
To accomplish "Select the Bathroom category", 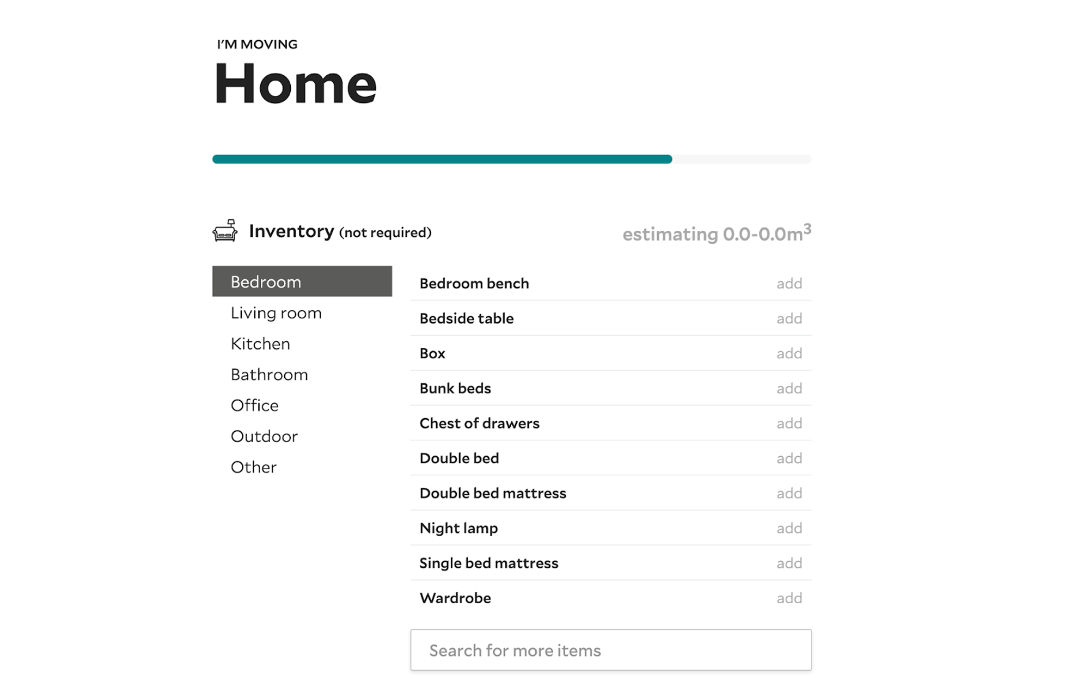I will 269,375.
